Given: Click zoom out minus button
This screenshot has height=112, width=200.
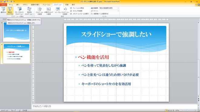Looking at the screenshot, I should (x=181, y=110).
